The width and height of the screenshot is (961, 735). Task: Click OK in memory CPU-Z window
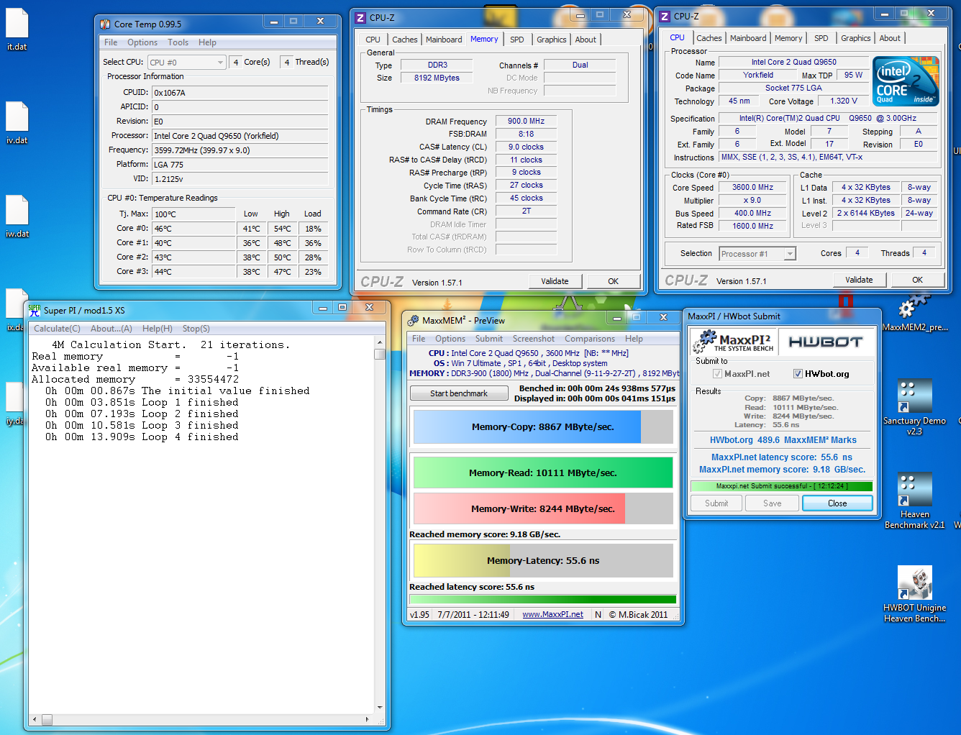613,281
